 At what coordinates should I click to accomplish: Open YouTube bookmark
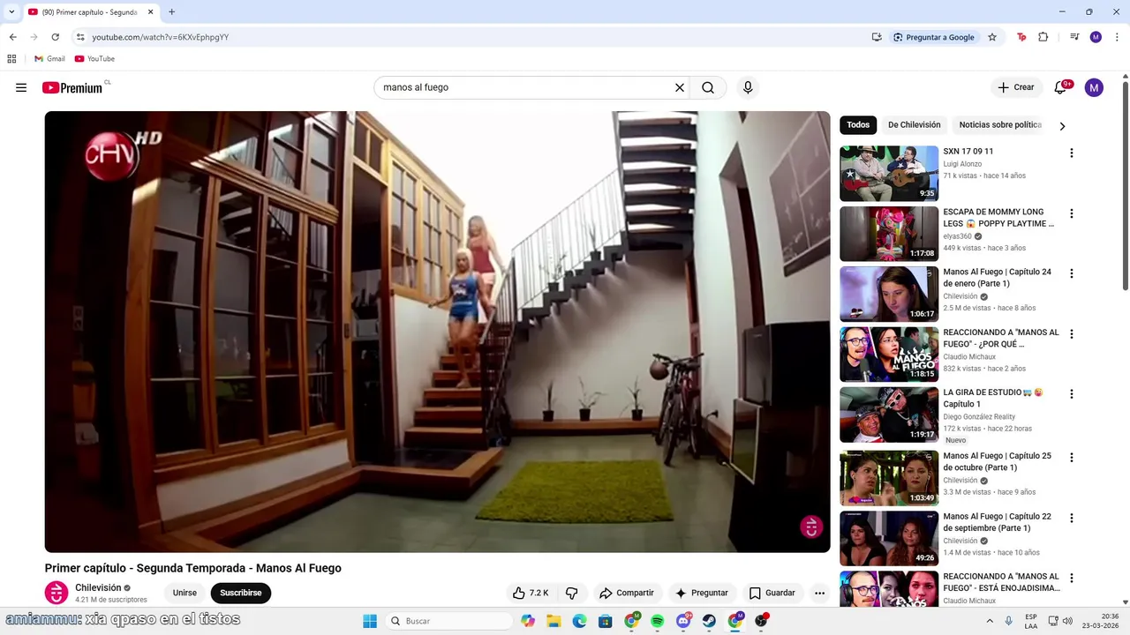[94, 59]
